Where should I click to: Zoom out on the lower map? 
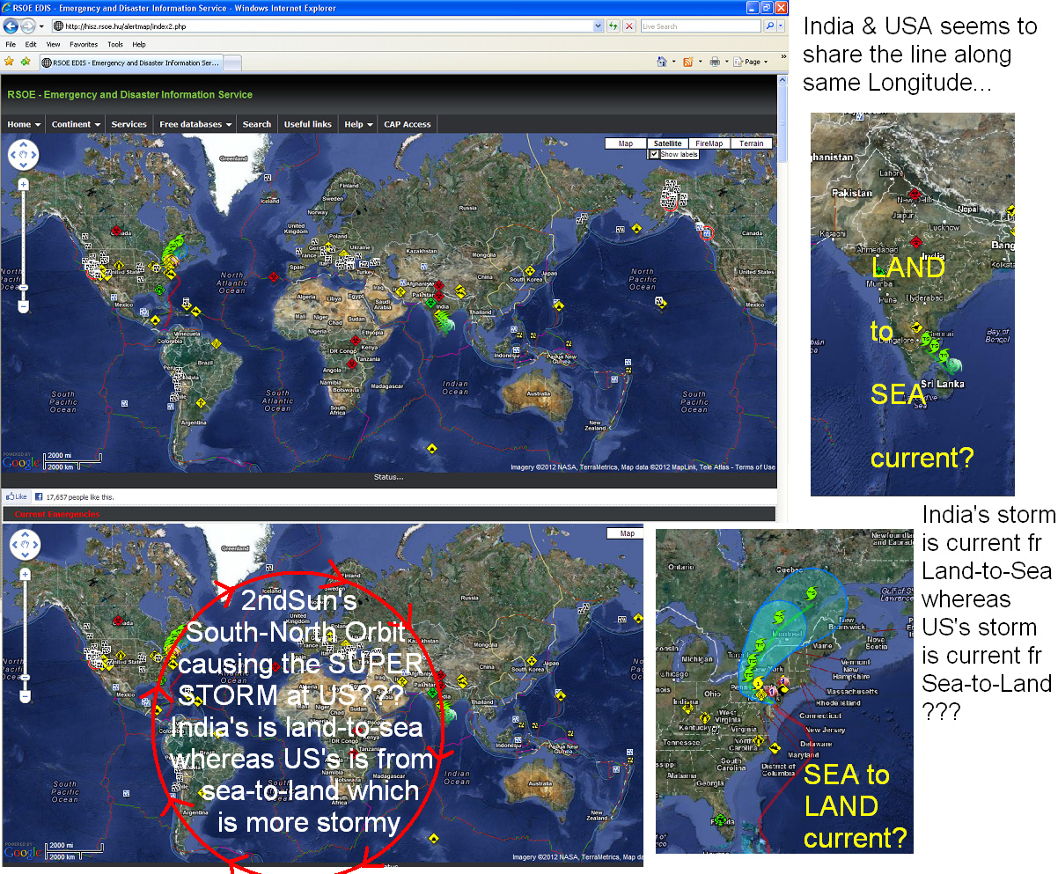(25, 695)
